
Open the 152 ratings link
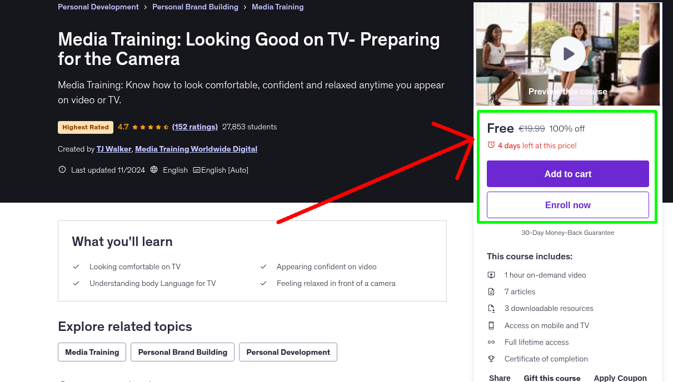pyautogui.click(x=195, y=127)
